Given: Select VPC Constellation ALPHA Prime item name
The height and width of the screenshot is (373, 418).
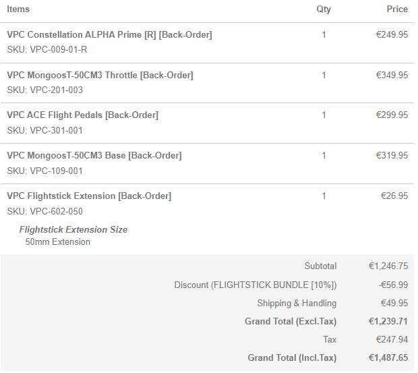Looking at the screenshot, I should coord(109,34).
